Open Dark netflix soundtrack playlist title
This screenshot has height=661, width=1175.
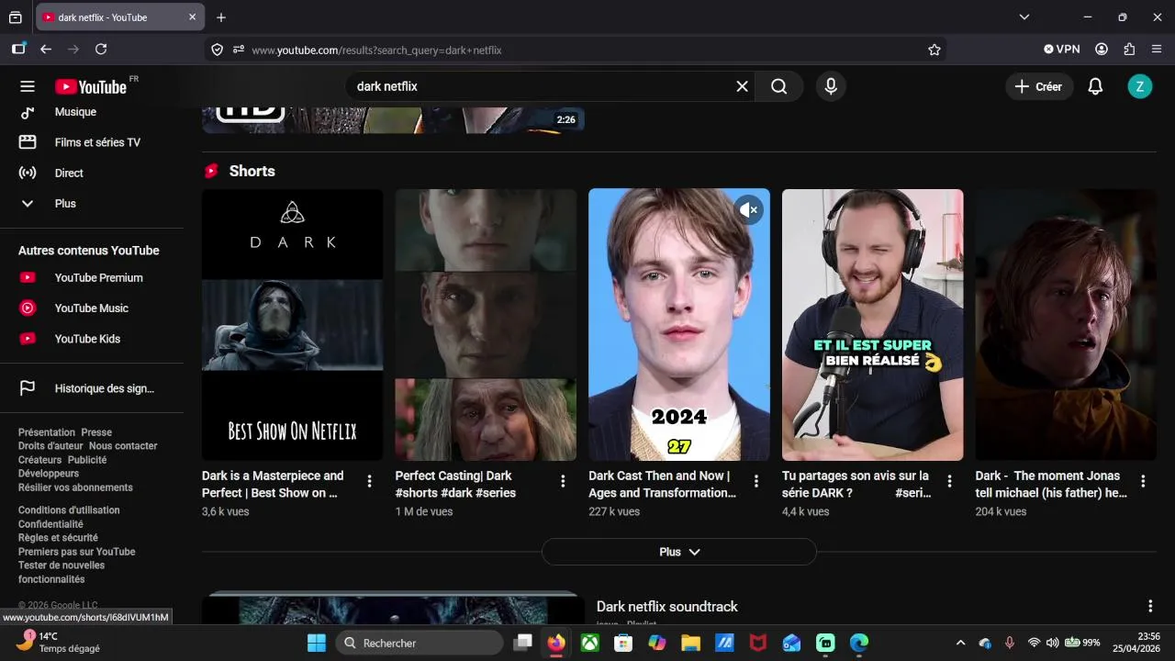point(667,607)
